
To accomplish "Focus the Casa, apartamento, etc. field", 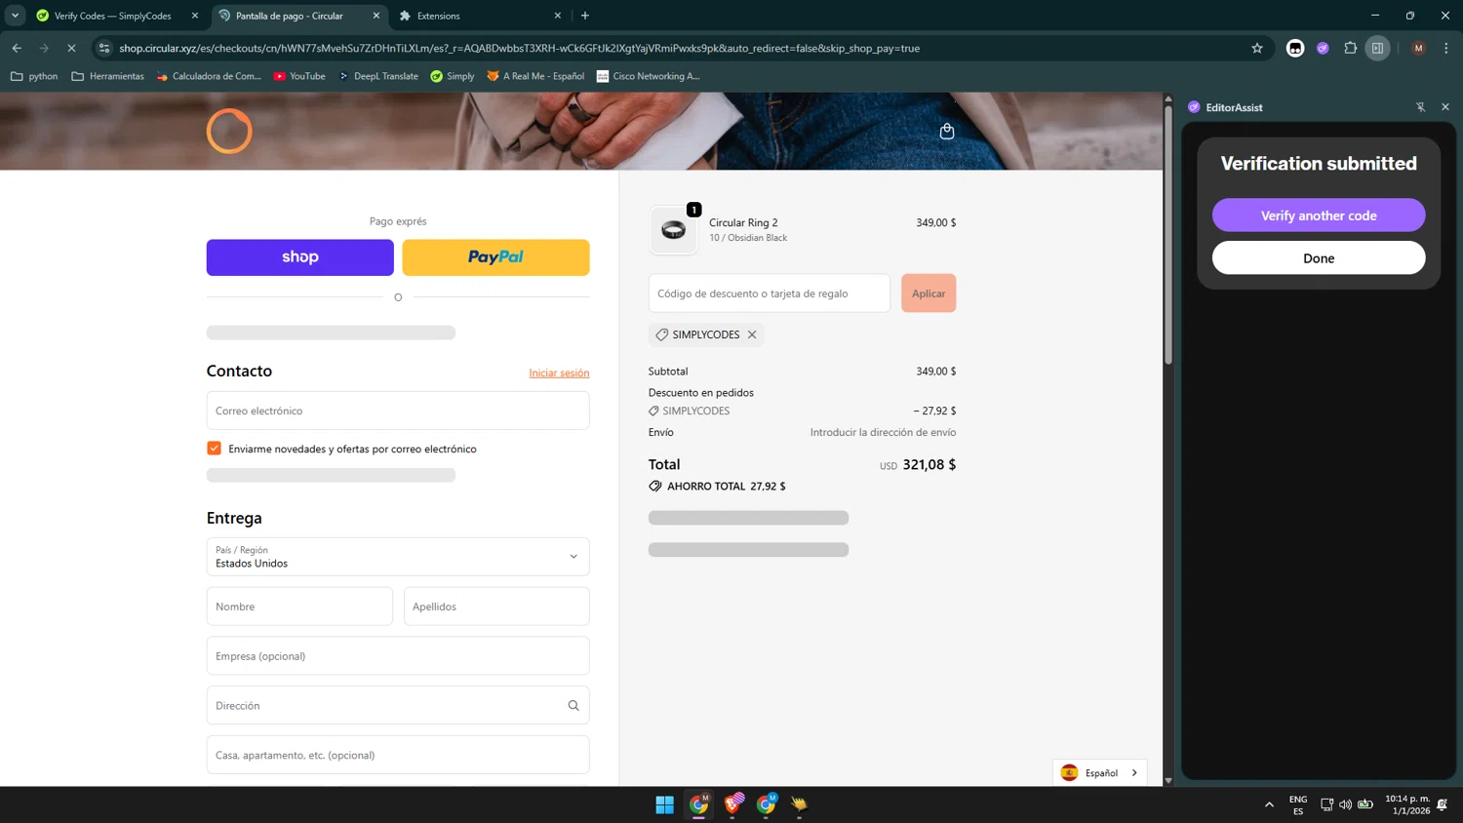I will (x=398, y=756).
